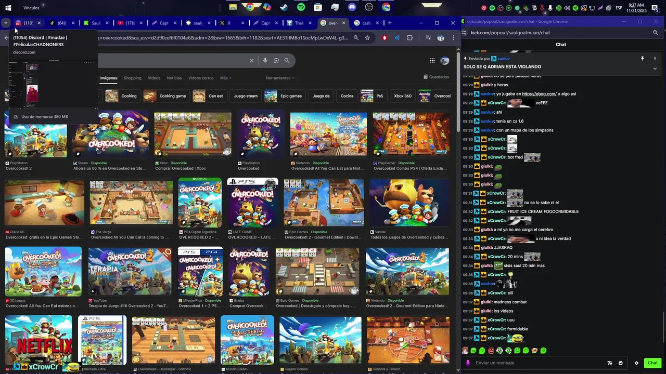Viewport: 666px width, 374px height.
Task: Switch to the 'castl' Google tab
Action: (366, 23)
